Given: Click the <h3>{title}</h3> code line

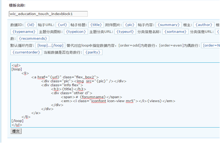Looking at the screenshot, I should (x=69, y=89).
